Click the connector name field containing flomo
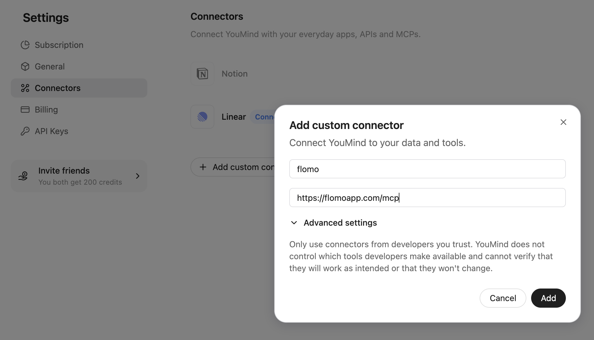Viewport: 594px width, 340px height. tap(427, 169)
